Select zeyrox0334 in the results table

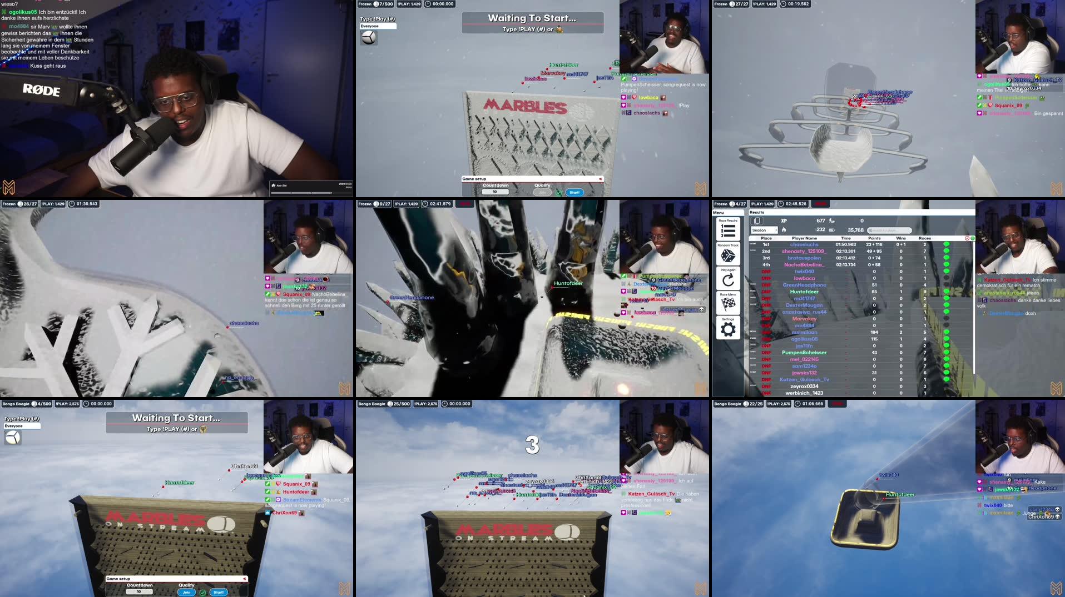tap(804, 387)
